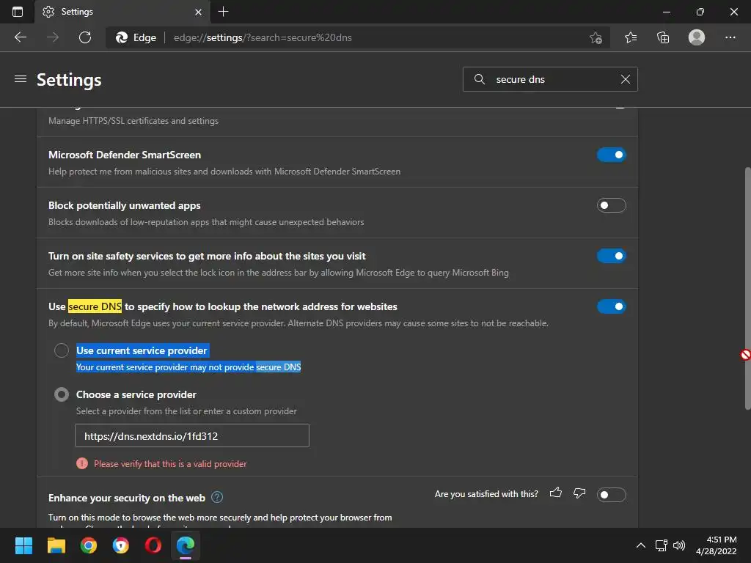Viewport: 751px width, 563px height.
Task: Open the Settings hamburger navigation menu
Action: [20, 79]
